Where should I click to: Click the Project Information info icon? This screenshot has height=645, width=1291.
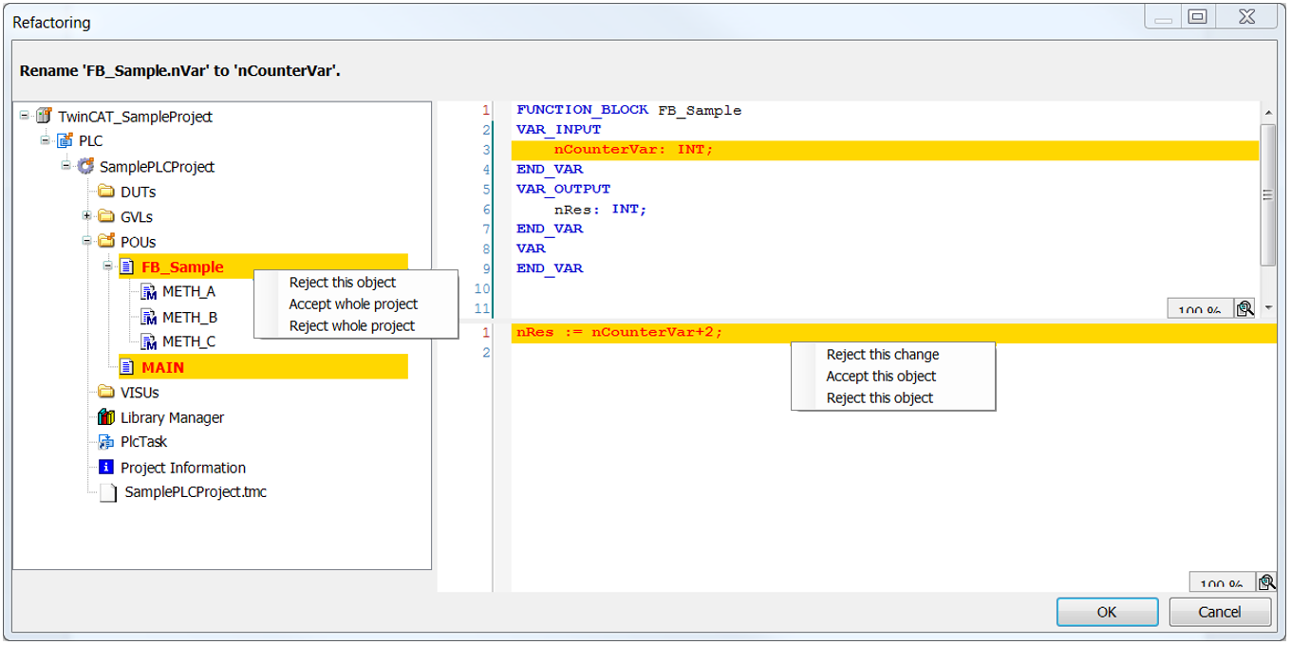(106, 468)
